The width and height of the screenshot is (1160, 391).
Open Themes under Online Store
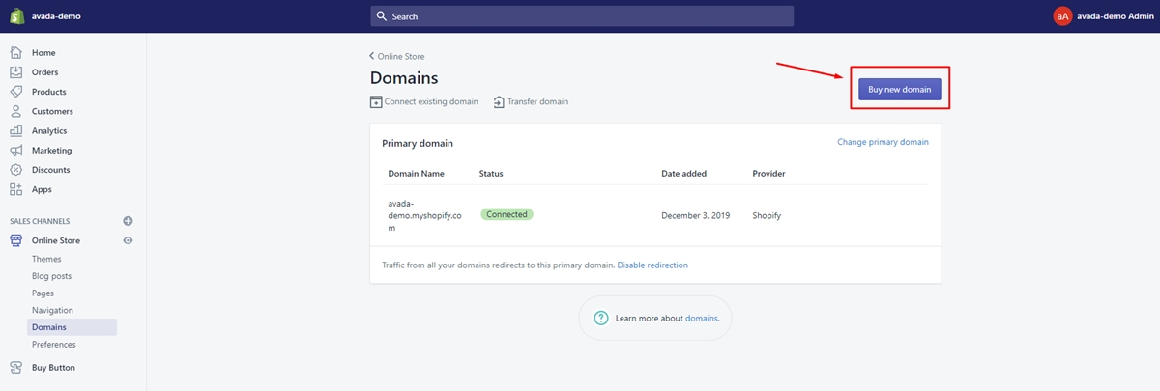click(46, 259)
